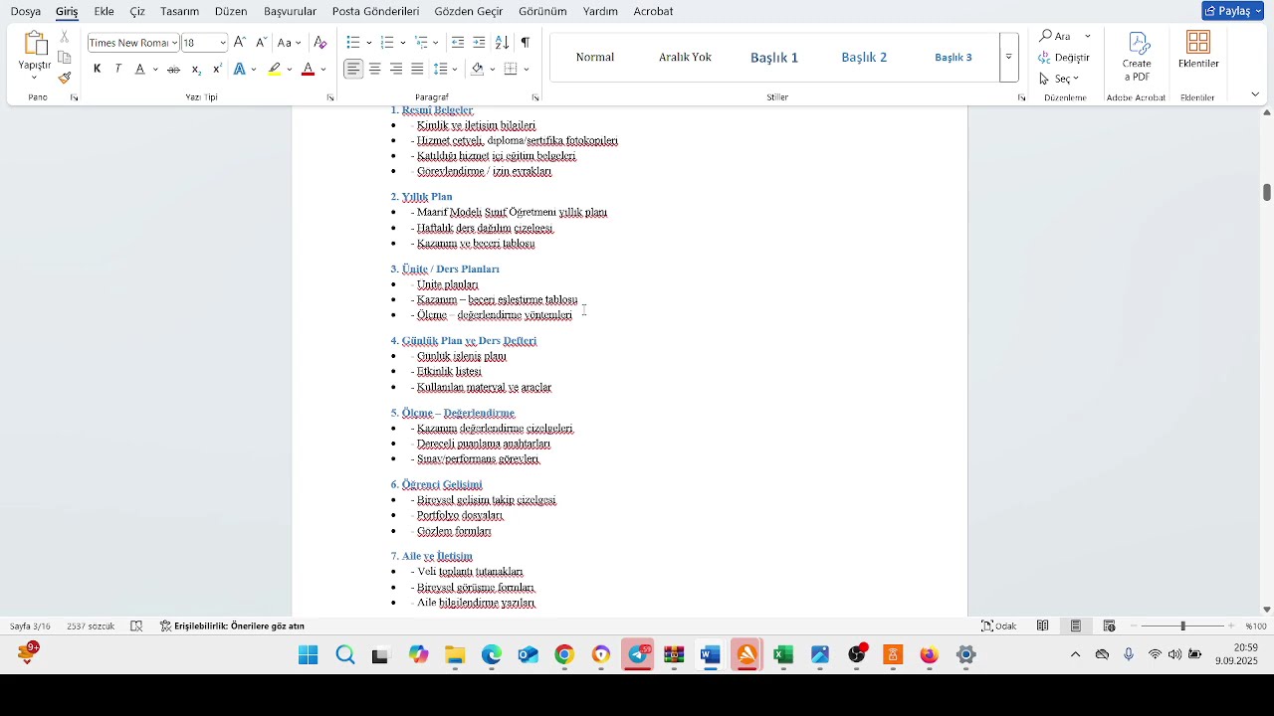Align text left
The height and width of the screenshot is (716, 1274).
[353, 69]
